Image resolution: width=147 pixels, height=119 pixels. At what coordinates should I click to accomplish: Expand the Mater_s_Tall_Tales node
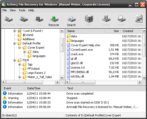[x=19, y=77]
